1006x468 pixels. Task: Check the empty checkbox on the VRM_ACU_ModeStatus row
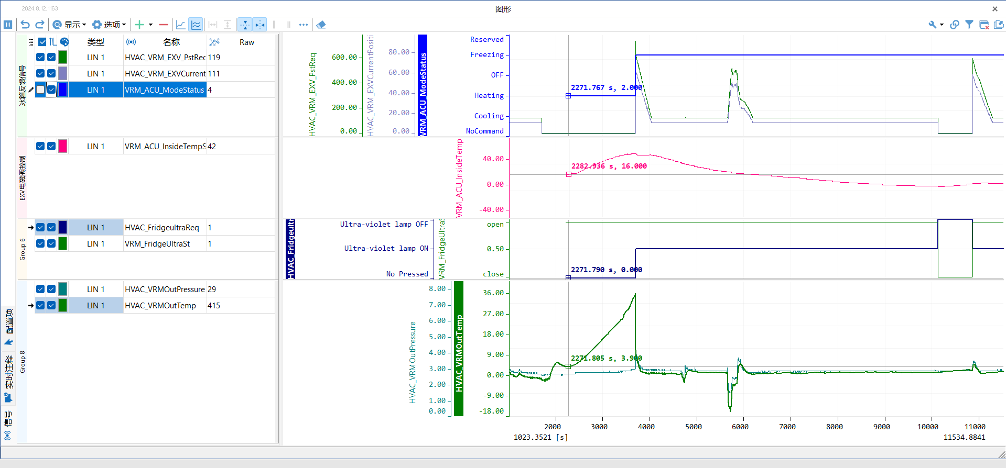click(x=40, y=90)
